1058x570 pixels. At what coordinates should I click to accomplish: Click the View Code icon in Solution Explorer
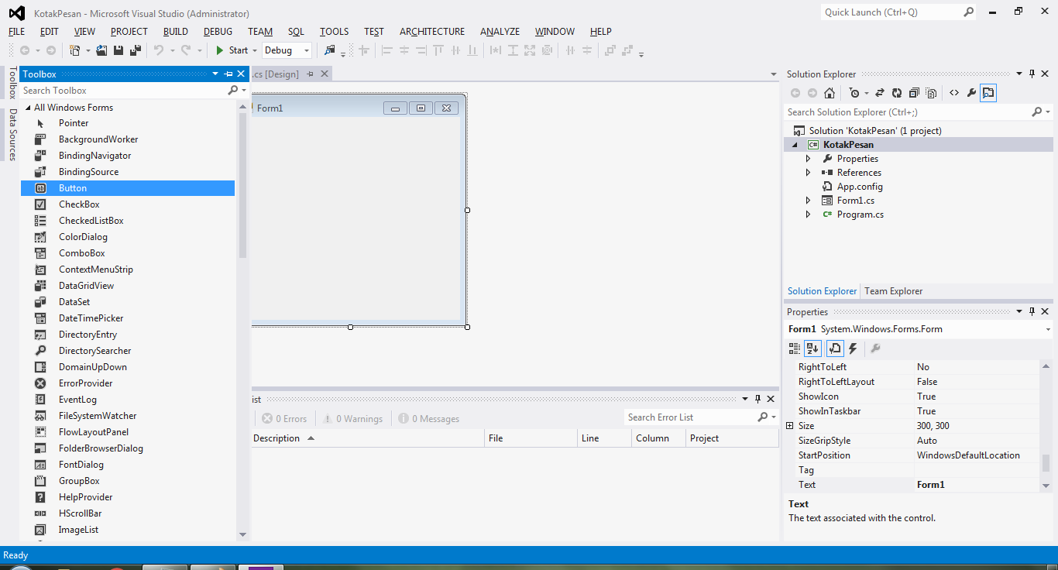coord(954,93)
